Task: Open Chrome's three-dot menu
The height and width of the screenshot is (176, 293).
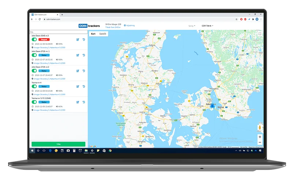Action: [x=261, y=19]
